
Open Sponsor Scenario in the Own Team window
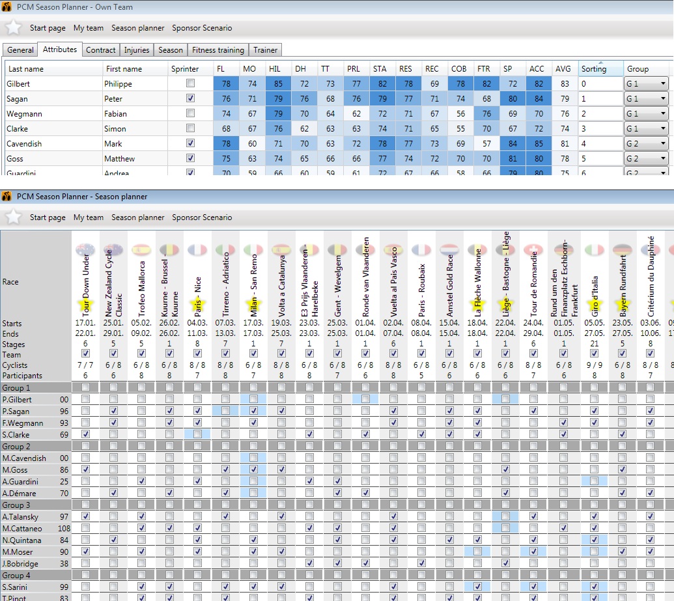pos(202,28)
